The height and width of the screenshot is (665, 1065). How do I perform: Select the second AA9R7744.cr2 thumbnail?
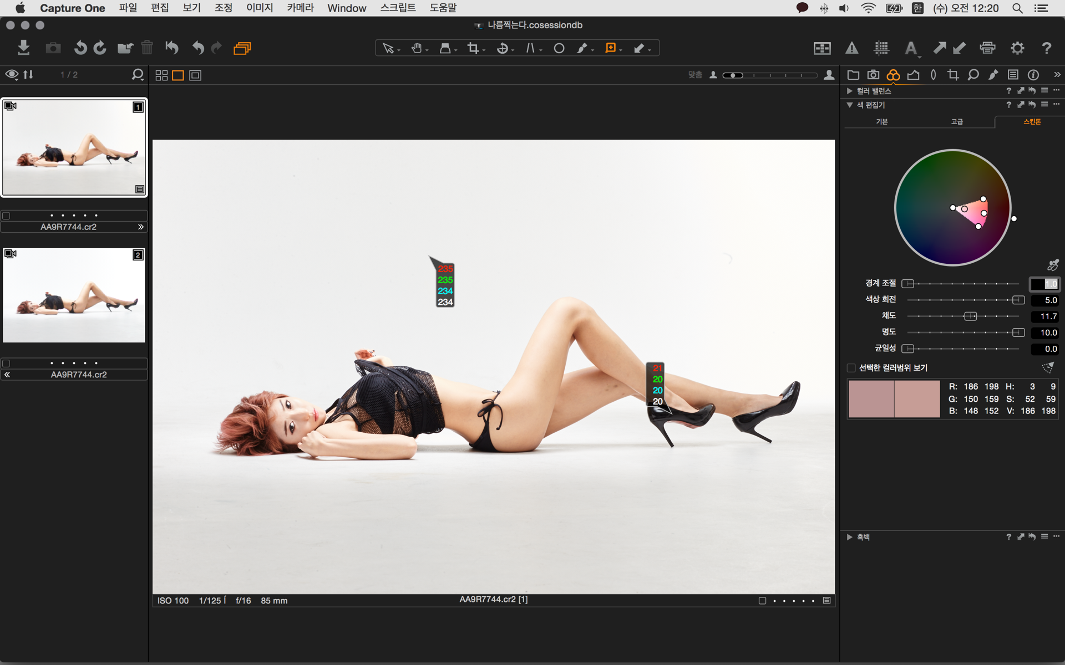click(x=74, y=295)
